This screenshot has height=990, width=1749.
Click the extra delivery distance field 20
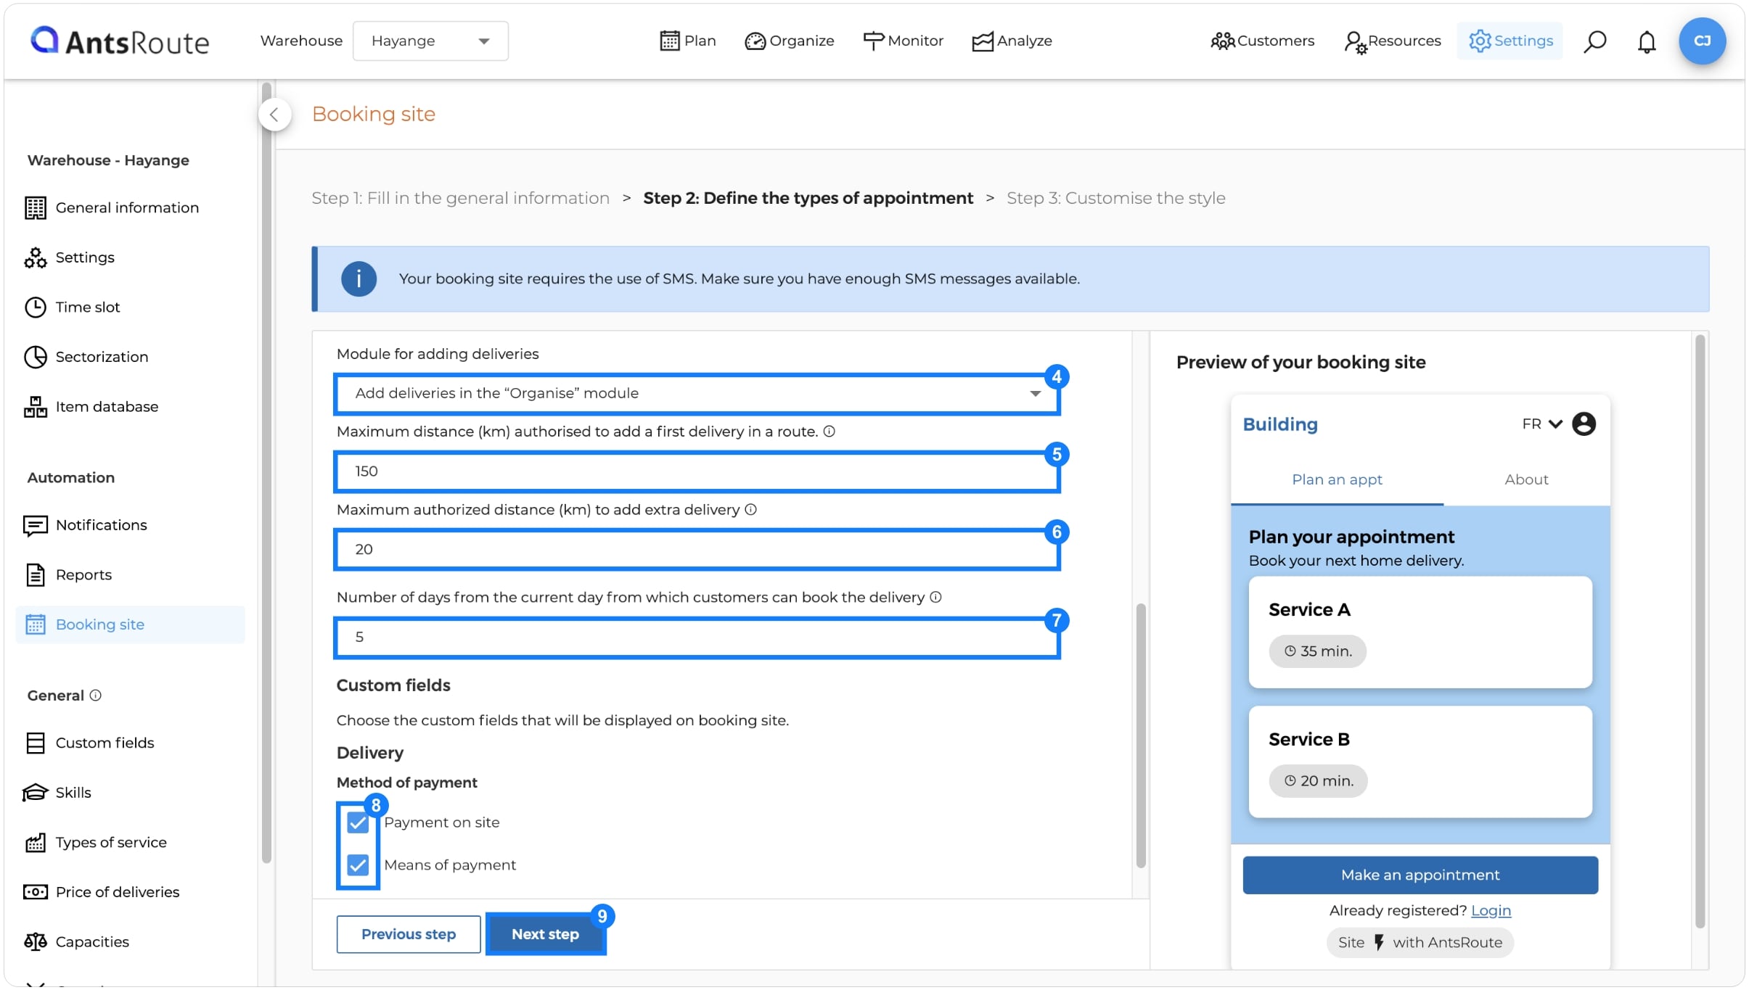697,550
